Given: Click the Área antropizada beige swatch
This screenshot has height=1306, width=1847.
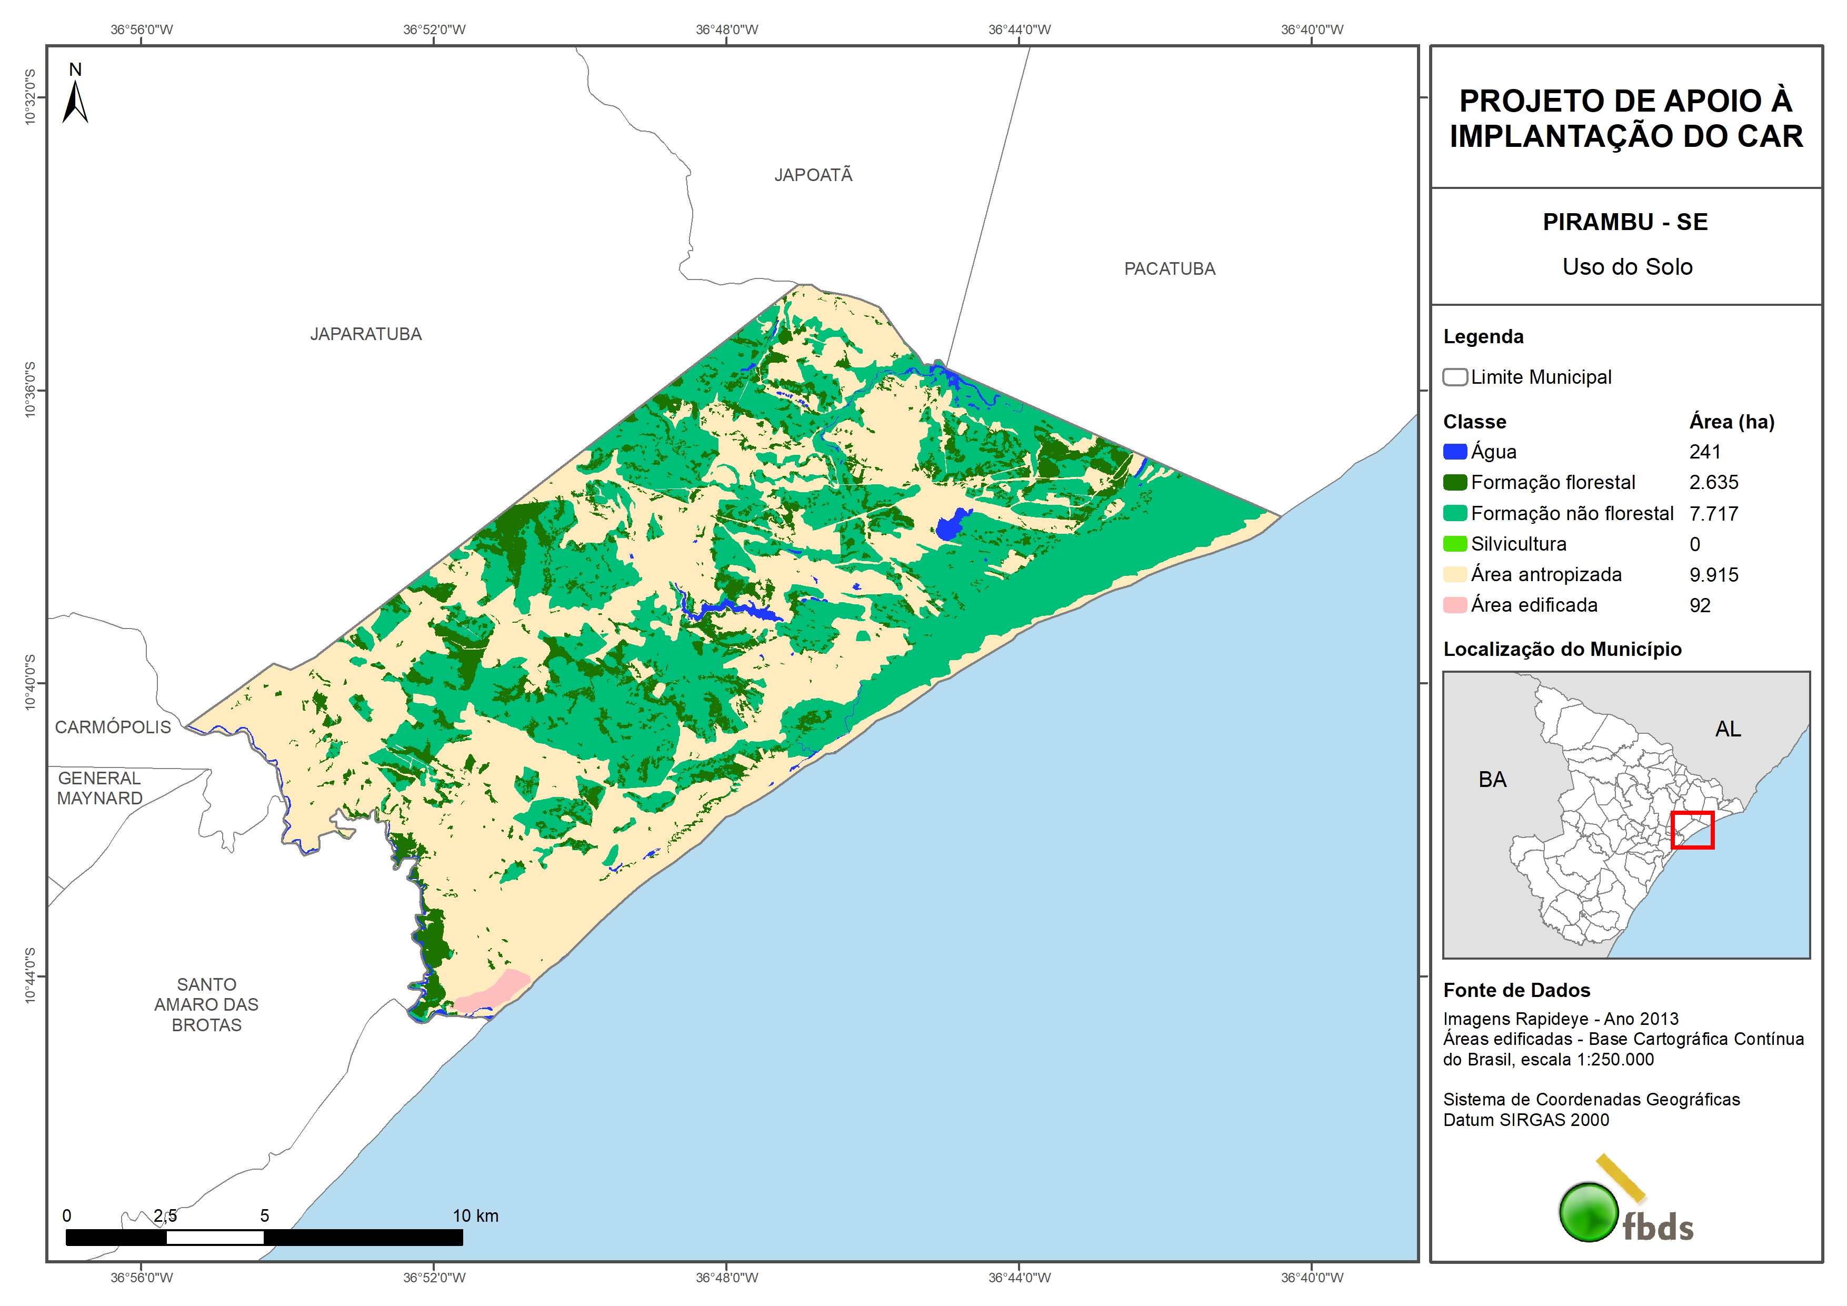Looking at the screenshot, I should (1454, 574).
